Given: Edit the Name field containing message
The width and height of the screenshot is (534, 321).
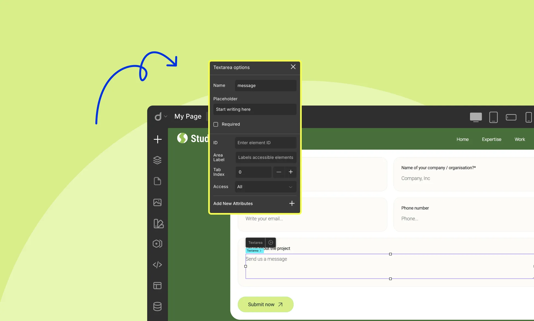Looking at the screenshot, I should [266, 86].
